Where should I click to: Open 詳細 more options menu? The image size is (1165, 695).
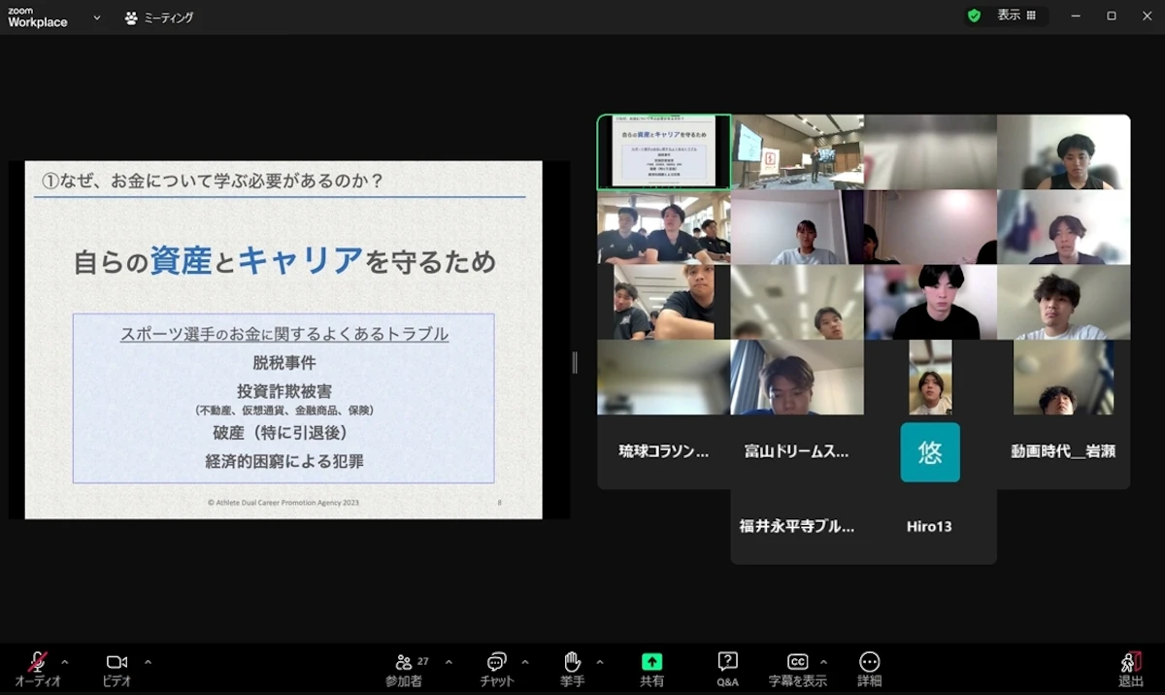(x=870, y=669)
